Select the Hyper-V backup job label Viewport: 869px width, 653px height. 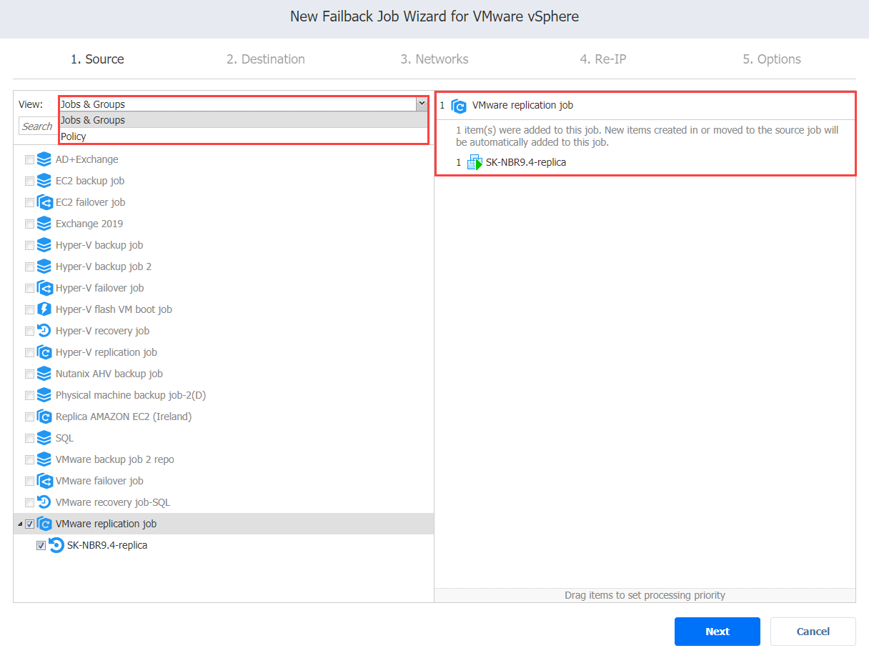[99, 245]
